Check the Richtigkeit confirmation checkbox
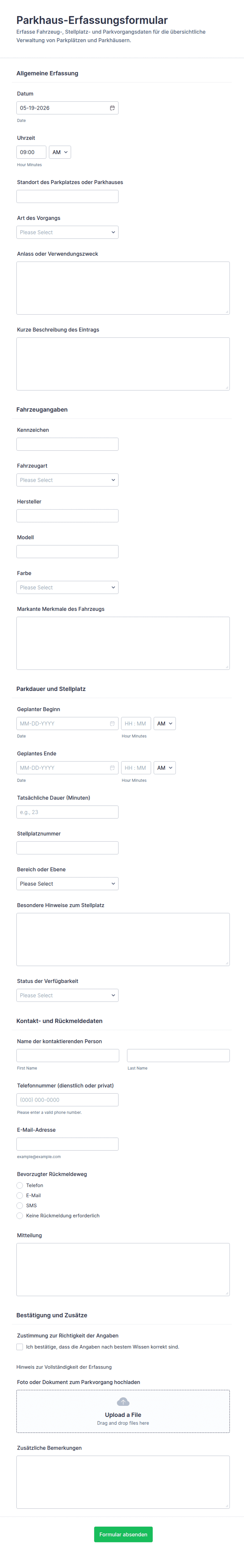Viewport: 244px width, 1555px height. (20, 1347)
